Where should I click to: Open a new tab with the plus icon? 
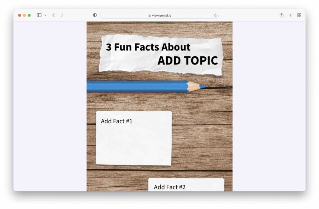click(x=290, y=15)
